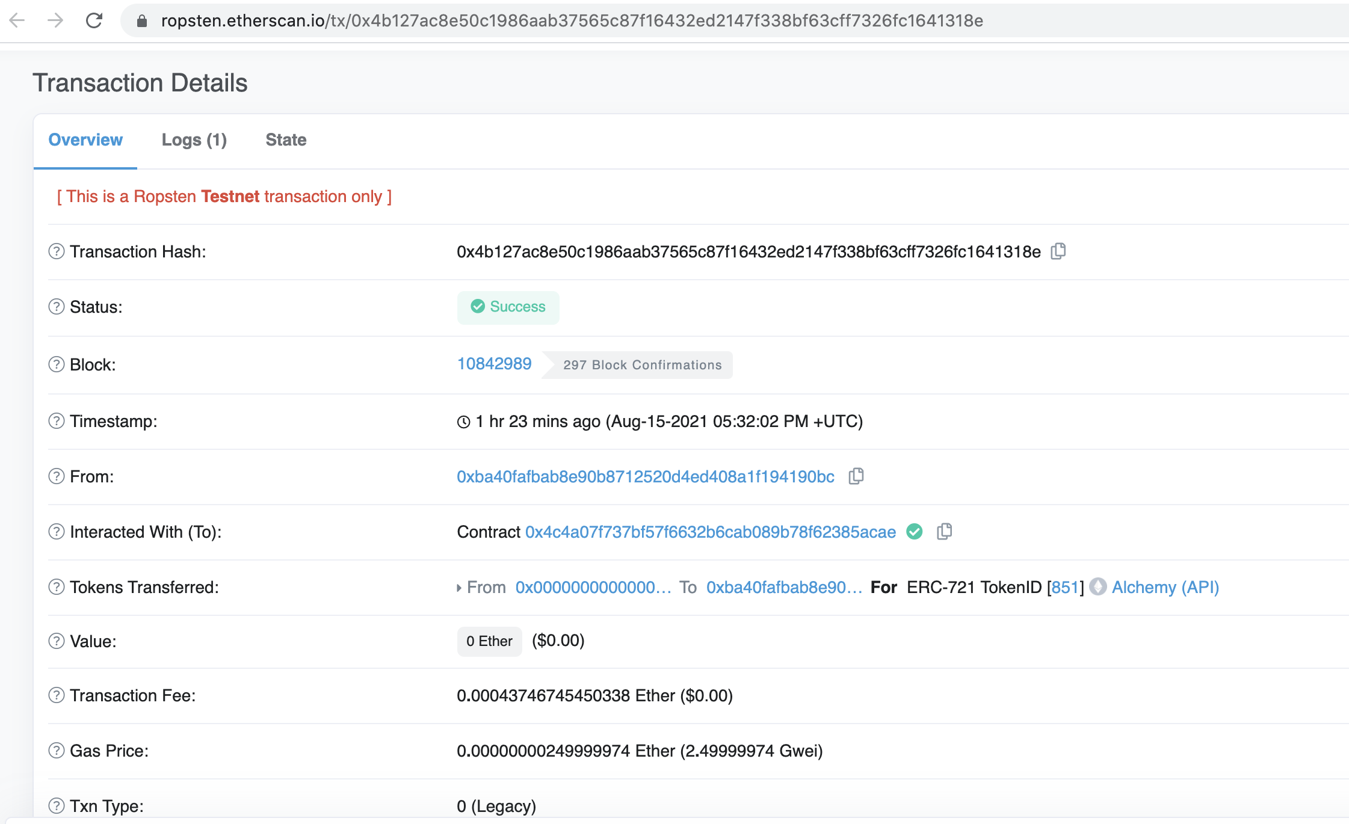Open the Logs (1) tab
The width and height of the screenshot is (1349, 824).
pos(194,140)
